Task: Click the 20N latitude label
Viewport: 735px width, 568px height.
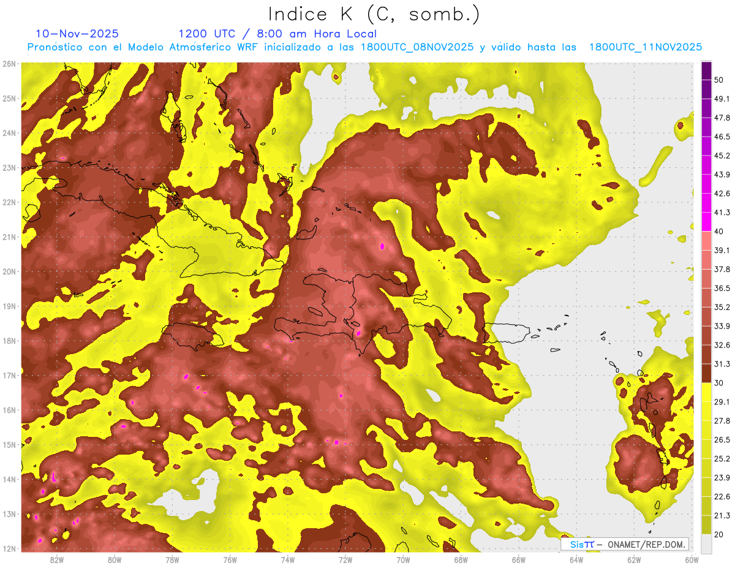Action: tap(9, 271)
